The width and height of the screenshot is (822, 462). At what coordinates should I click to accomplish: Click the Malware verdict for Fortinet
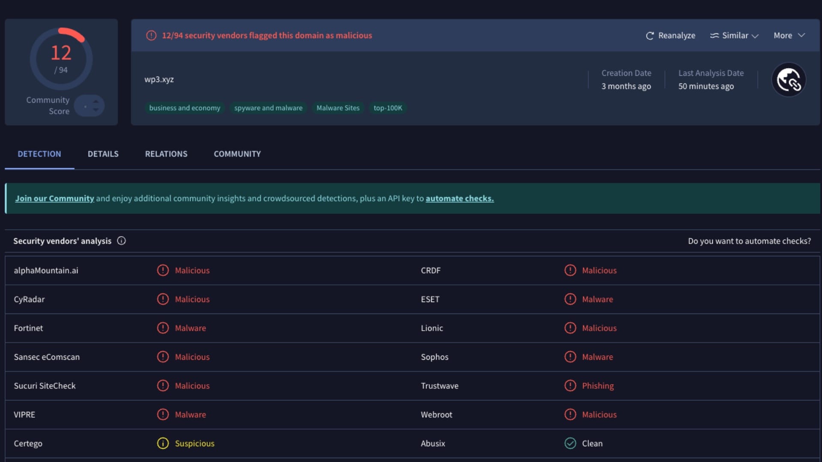point(190,328)
